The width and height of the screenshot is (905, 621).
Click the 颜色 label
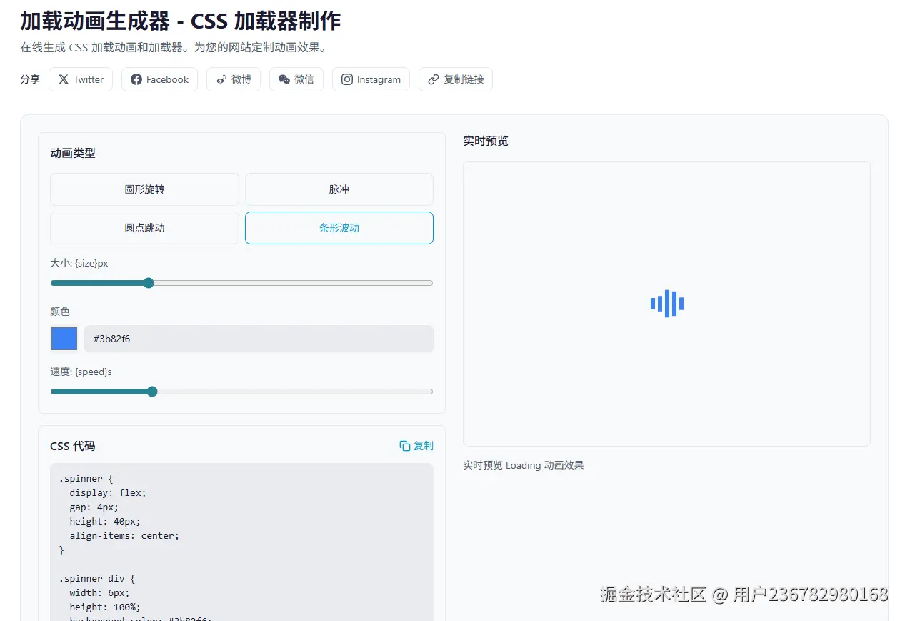[x=60, y=312]
